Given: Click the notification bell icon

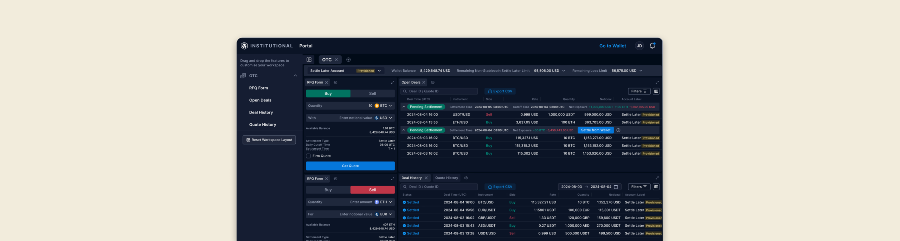Looking at the screenshot, I should (652, 46).
